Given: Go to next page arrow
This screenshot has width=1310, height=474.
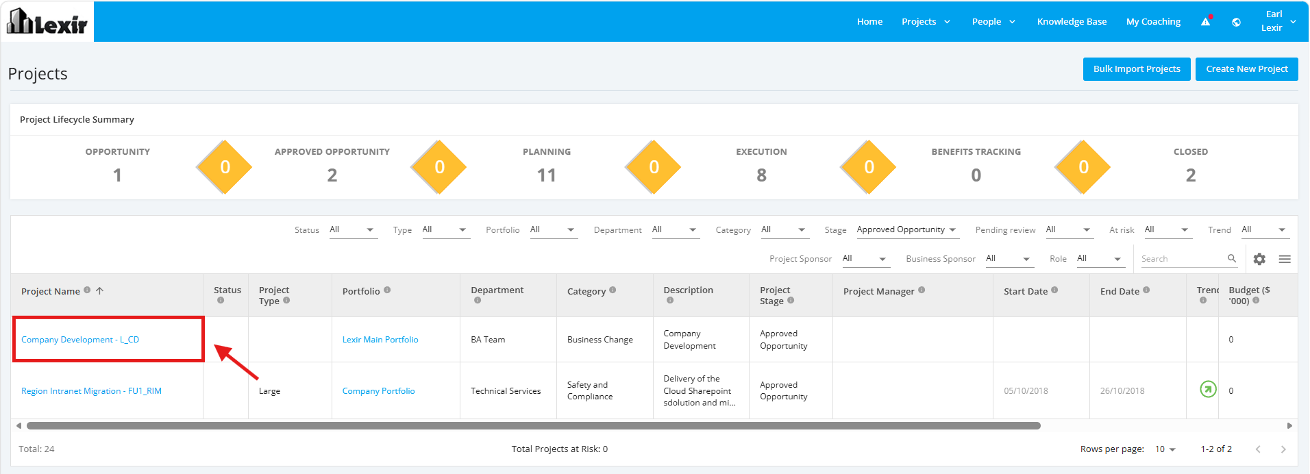Looking at the screenshot, I should point(1283,449).
